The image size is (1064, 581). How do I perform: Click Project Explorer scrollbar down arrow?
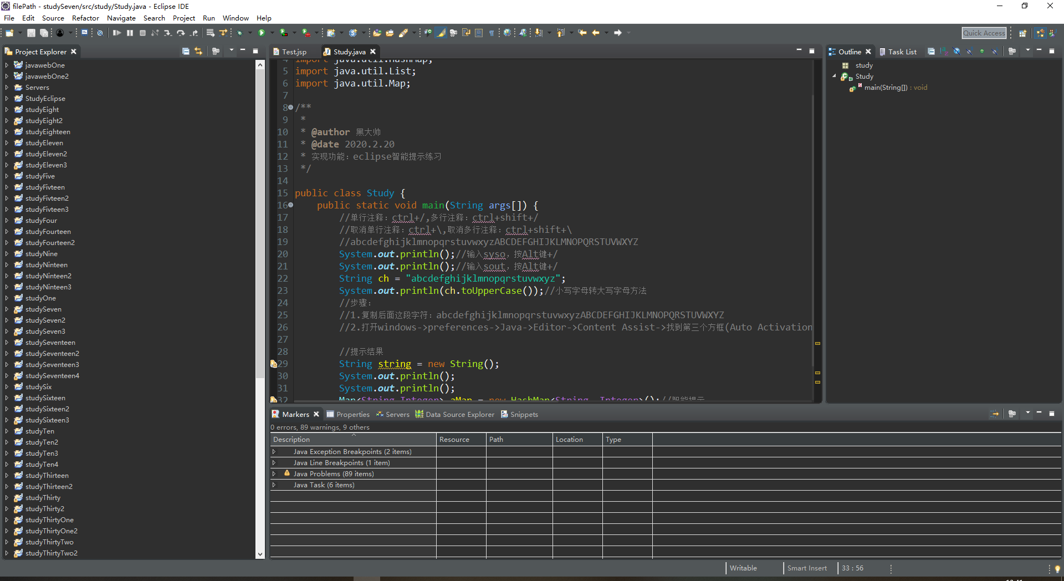pos(260,554)
